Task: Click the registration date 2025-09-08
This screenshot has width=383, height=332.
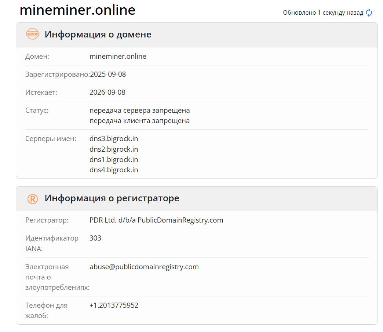Action: click(x=108, y=75)
